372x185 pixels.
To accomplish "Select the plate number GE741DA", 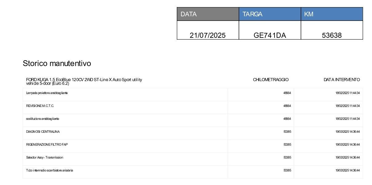I will point(270,35).
